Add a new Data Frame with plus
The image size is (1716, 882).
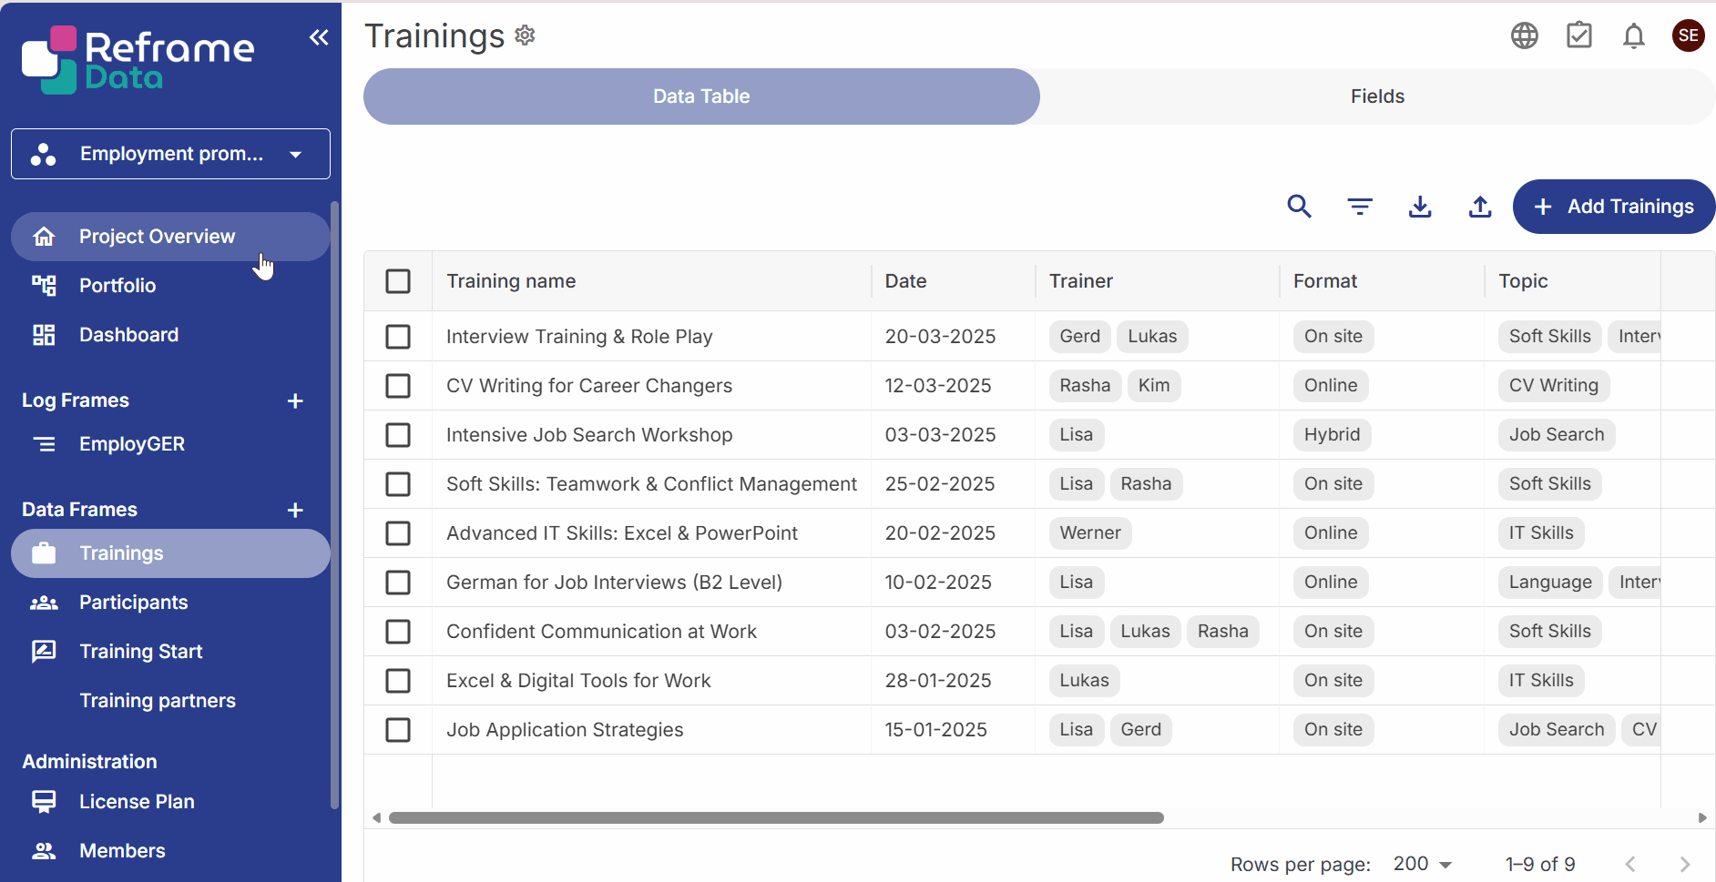tap(295, 510)
